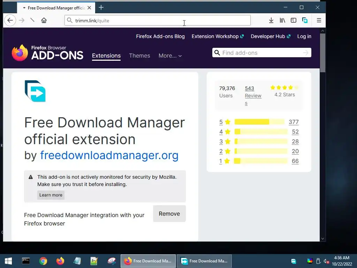This screenshot has height=268, width=357.
Task: Click the Firefox Browser Add-ons logo
Action: [x=47, y=53]
